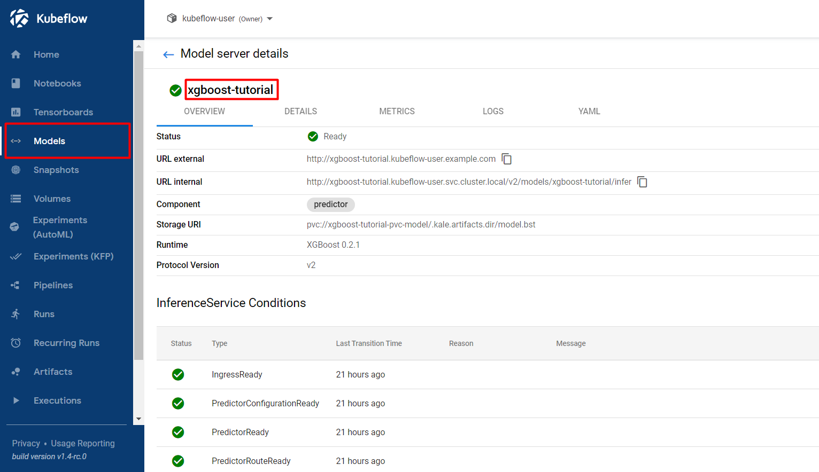Click the IngressReady condition text
The height and width of the screenshot is (472, 819).
click(x=237, y=375)
